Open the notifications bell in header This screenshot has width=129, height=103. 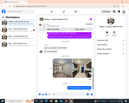(x=119, y=12)
